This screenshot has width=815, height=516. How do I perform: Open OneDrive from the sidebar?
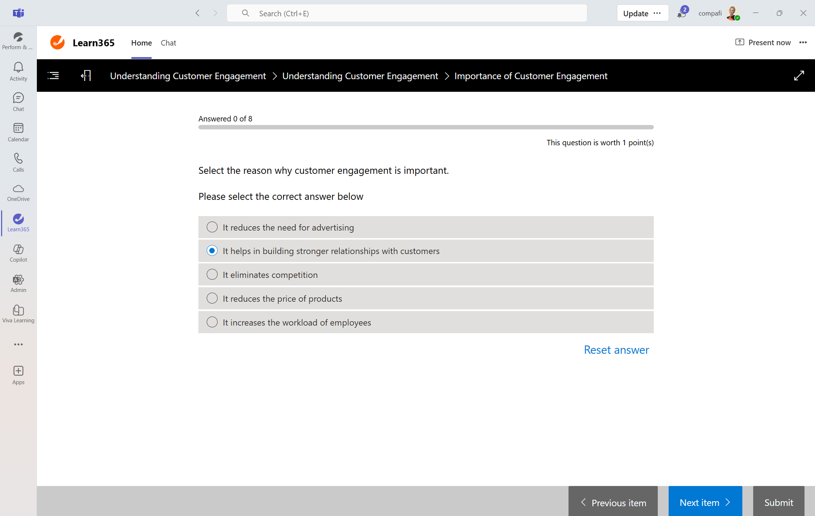pos(18,193)
